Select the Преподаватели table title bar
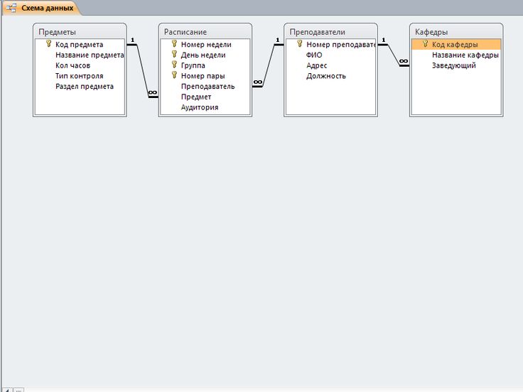This screenshot has height=392, width=523. point(330,32)
